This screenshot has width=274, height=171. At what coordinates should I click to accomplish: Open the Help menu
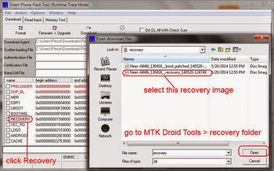point(72,13)
